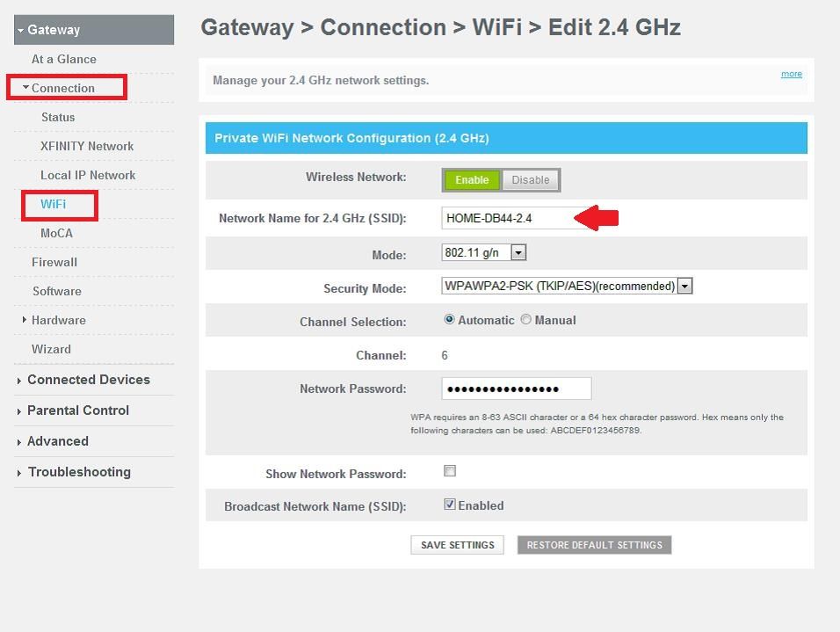Click the "more" link
The image size is (840, 632).
pos(791,74)
